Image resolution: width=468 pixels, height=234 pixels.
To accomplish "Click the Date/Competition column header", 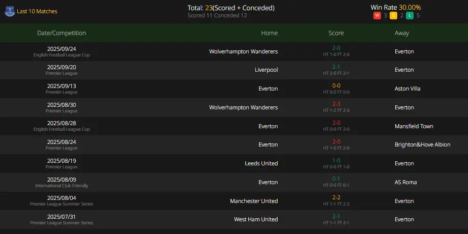I will pyautogui.click(x=62, y=33).
